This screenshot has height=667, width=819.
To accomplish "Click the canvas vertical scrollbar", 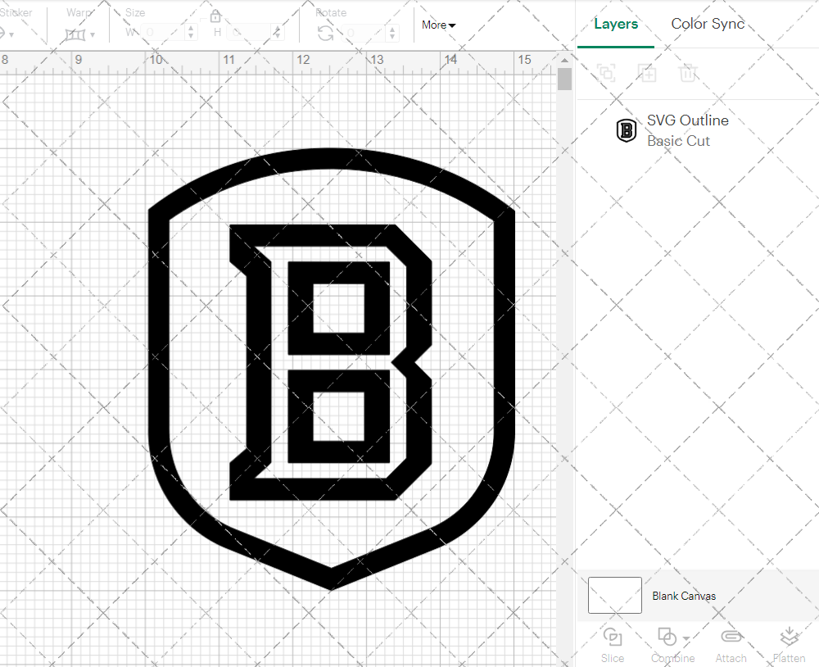I will 563,78.
